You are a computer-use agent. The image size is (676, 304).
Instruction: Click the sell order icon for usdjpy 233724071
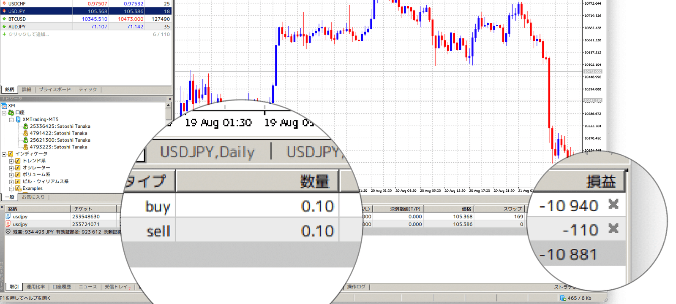[8, 224]
